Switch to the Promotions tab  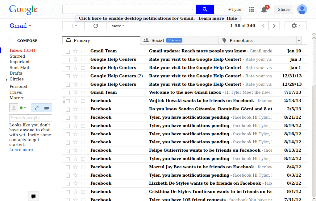[257, 40]
